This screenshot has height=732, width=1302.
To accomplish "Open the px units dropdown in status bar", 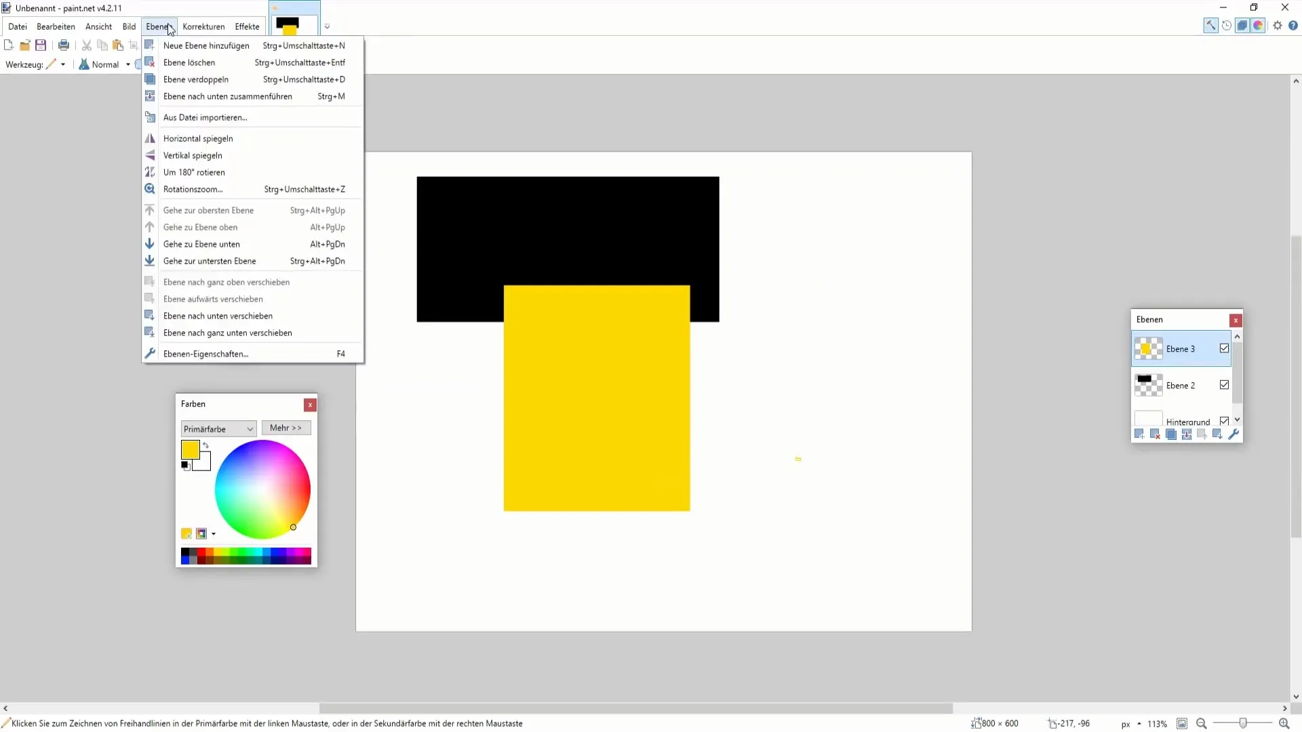I will coord(1139,723).
